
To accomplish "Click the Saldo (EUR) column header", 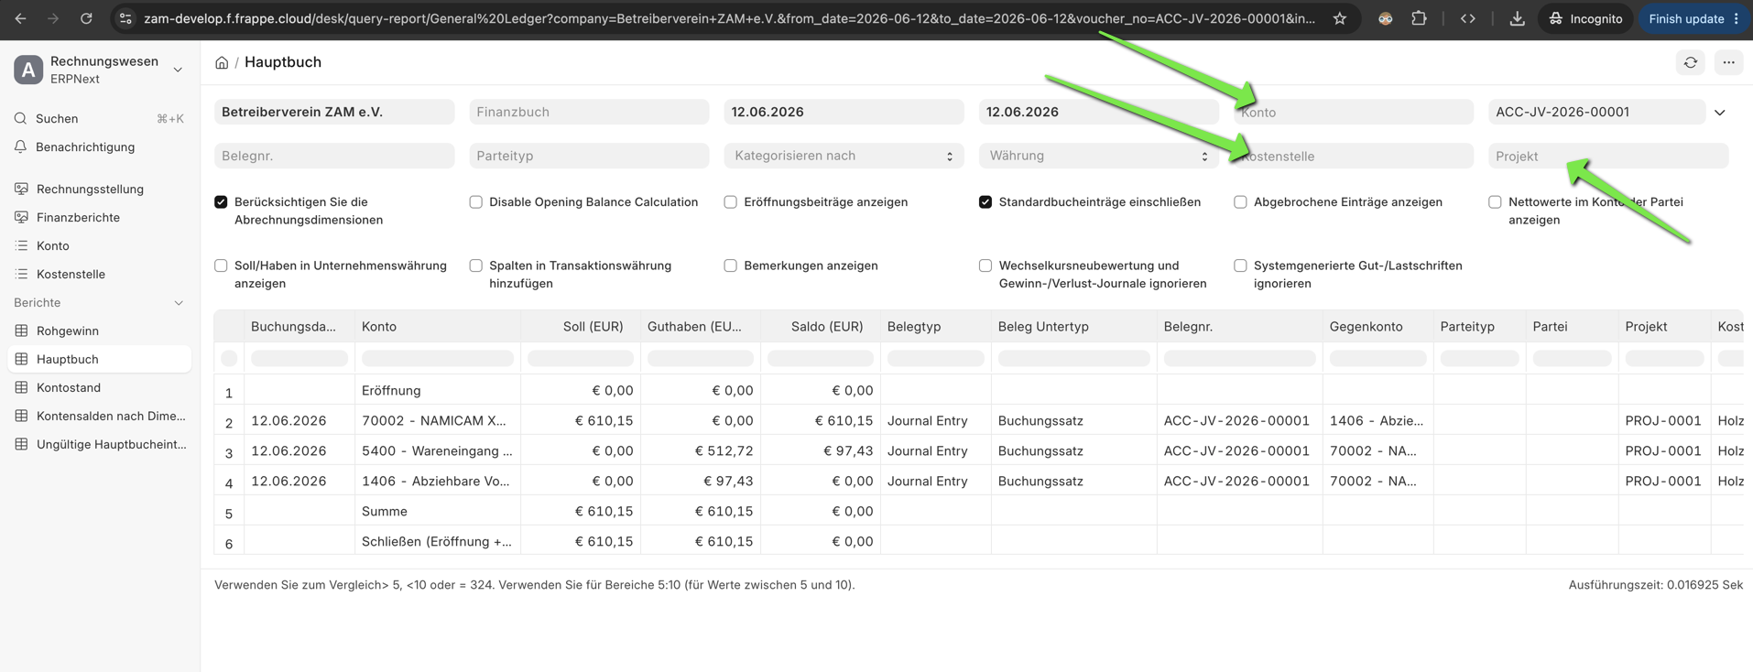I will pos(820,326).
